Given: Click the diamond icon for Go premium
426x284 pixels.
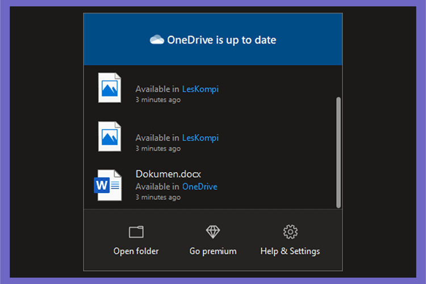Looking at the screenshot, I should [213, 232].
